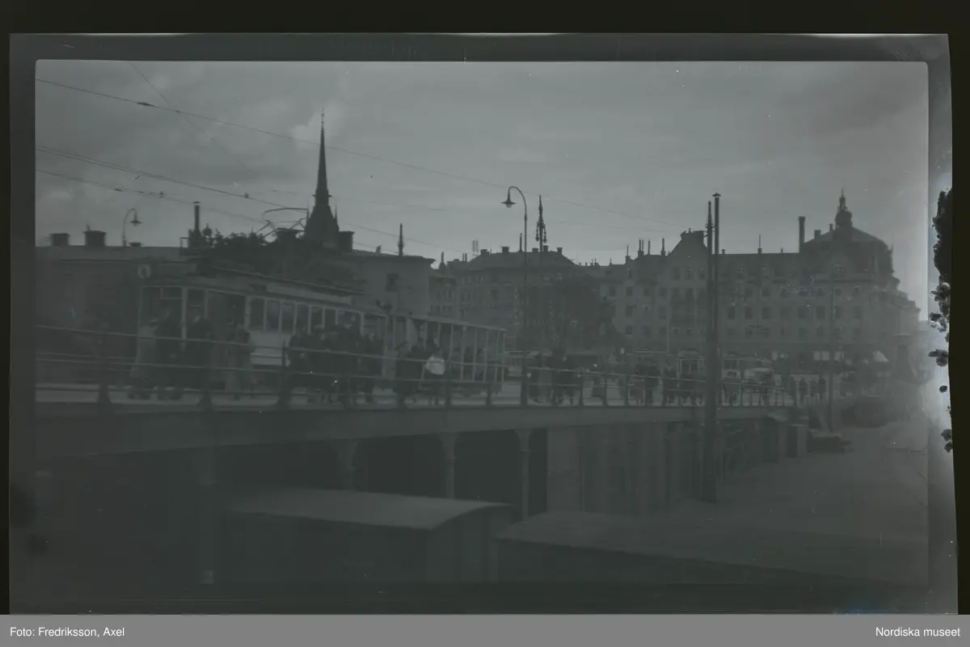970x647 pixels.
Task: Click the empty middle of the caption bar
Action: pos(485,632)
